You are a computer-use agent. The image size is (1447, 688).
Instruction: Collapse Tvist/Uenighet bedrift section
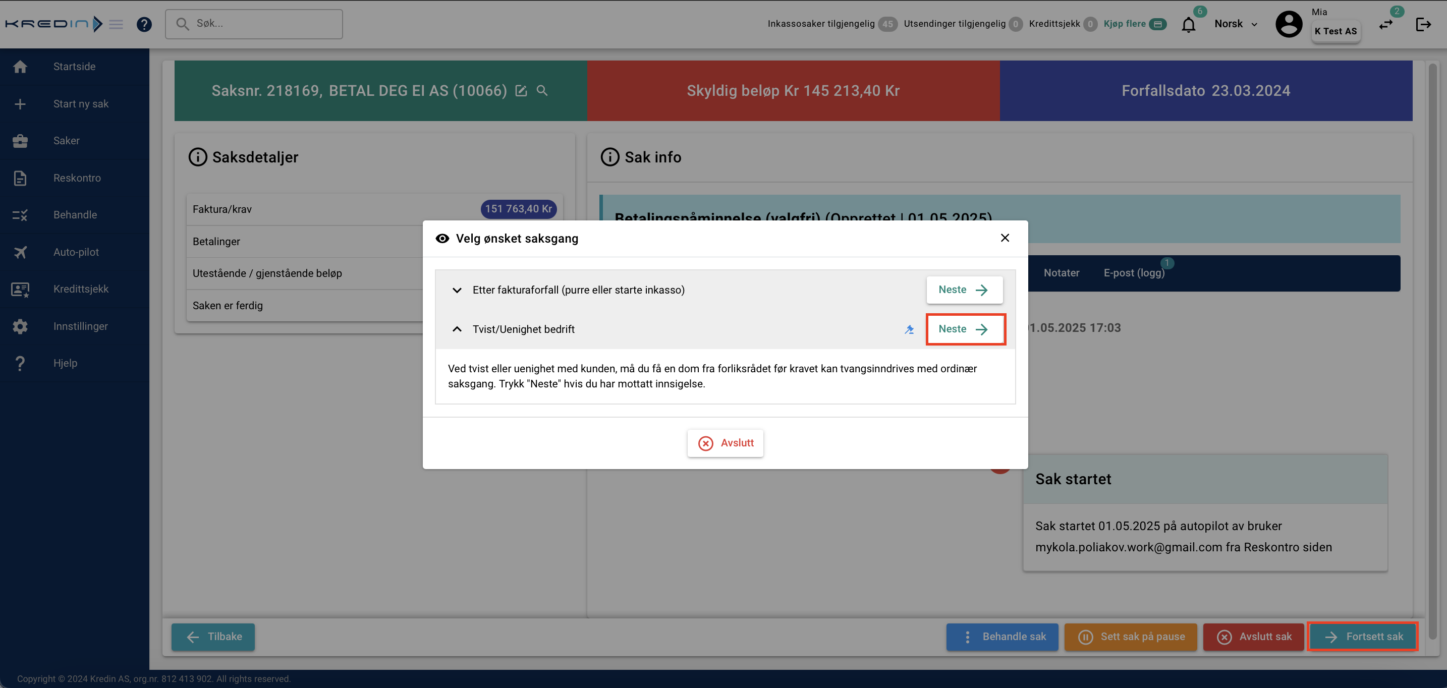(457, 330)
